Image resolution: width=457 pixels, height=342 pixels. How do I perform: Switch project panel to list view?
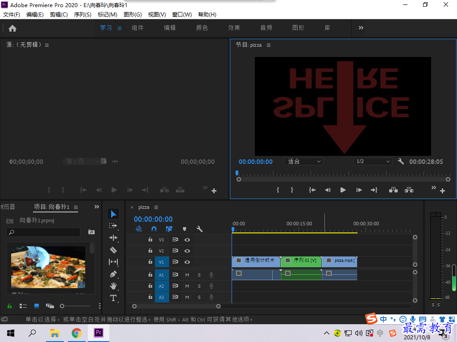point(23,306)
